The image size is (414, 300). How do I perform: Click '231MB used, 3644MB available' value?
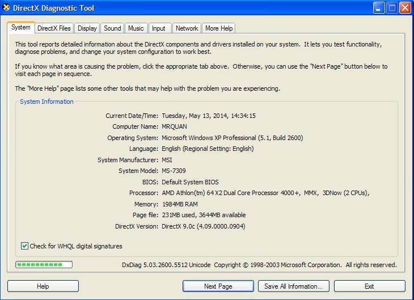pyautogui.click(x=204, y=215)
